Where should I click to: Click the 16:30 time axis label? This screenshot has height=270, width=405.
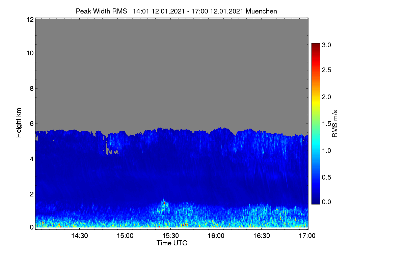(262, 236)
